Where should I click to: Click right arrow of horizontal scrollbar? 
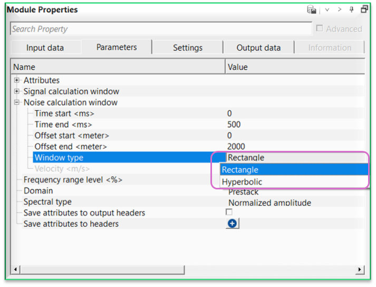pos(360,270)
